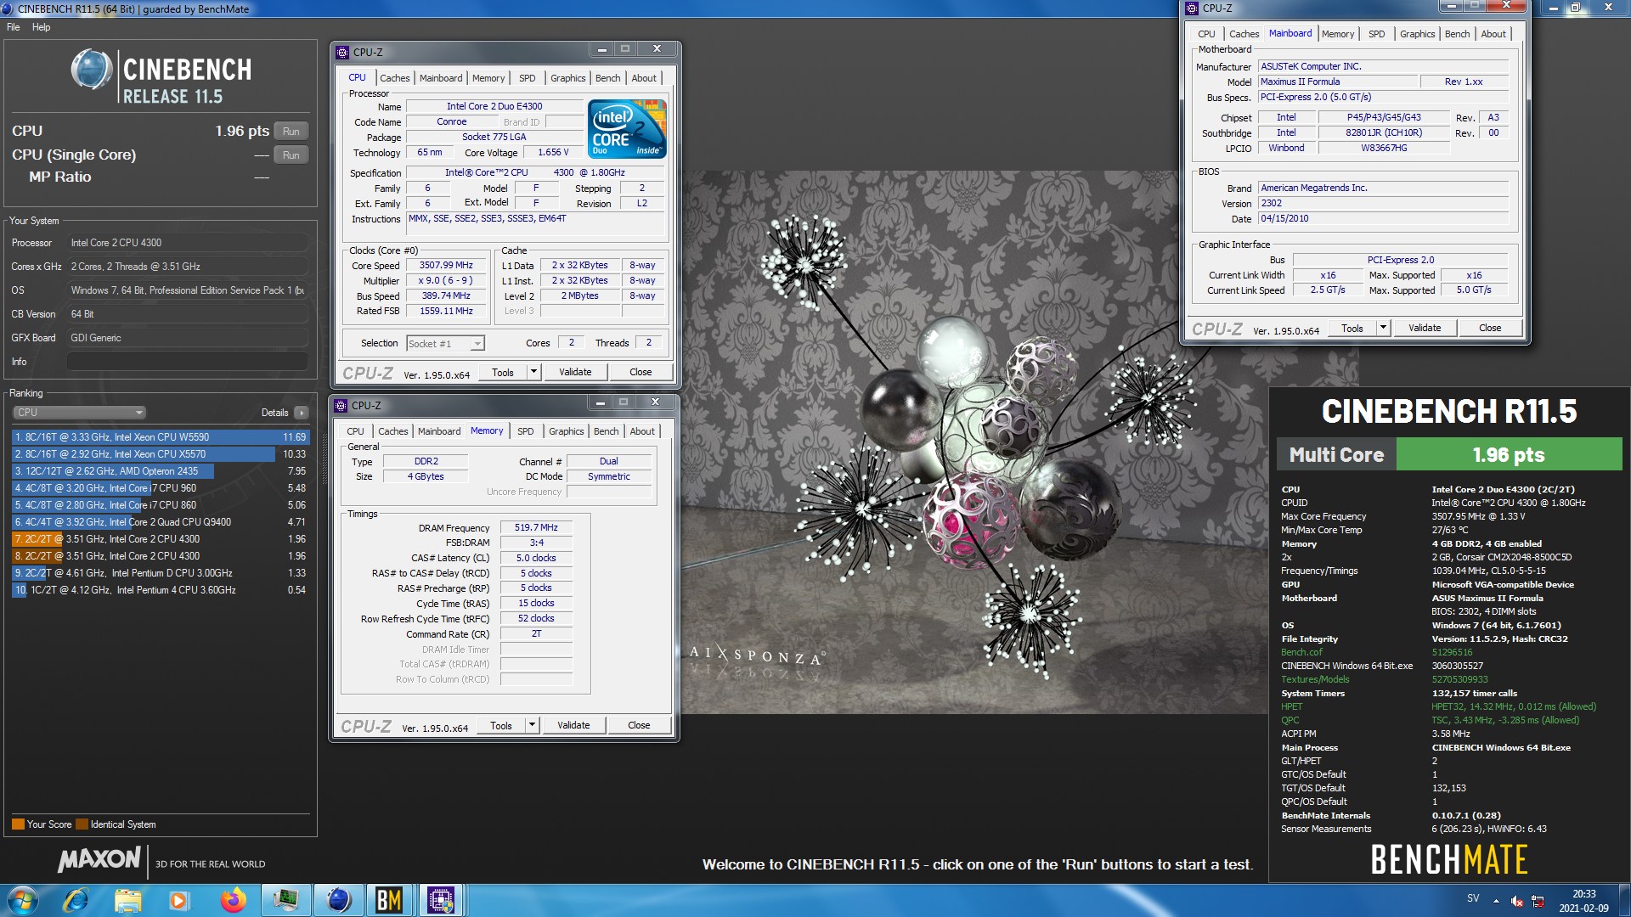Toggle the ranking Details arrow button
This screenshot has width=1631, height=917.
pyautogui.click(x=302, y=413)
